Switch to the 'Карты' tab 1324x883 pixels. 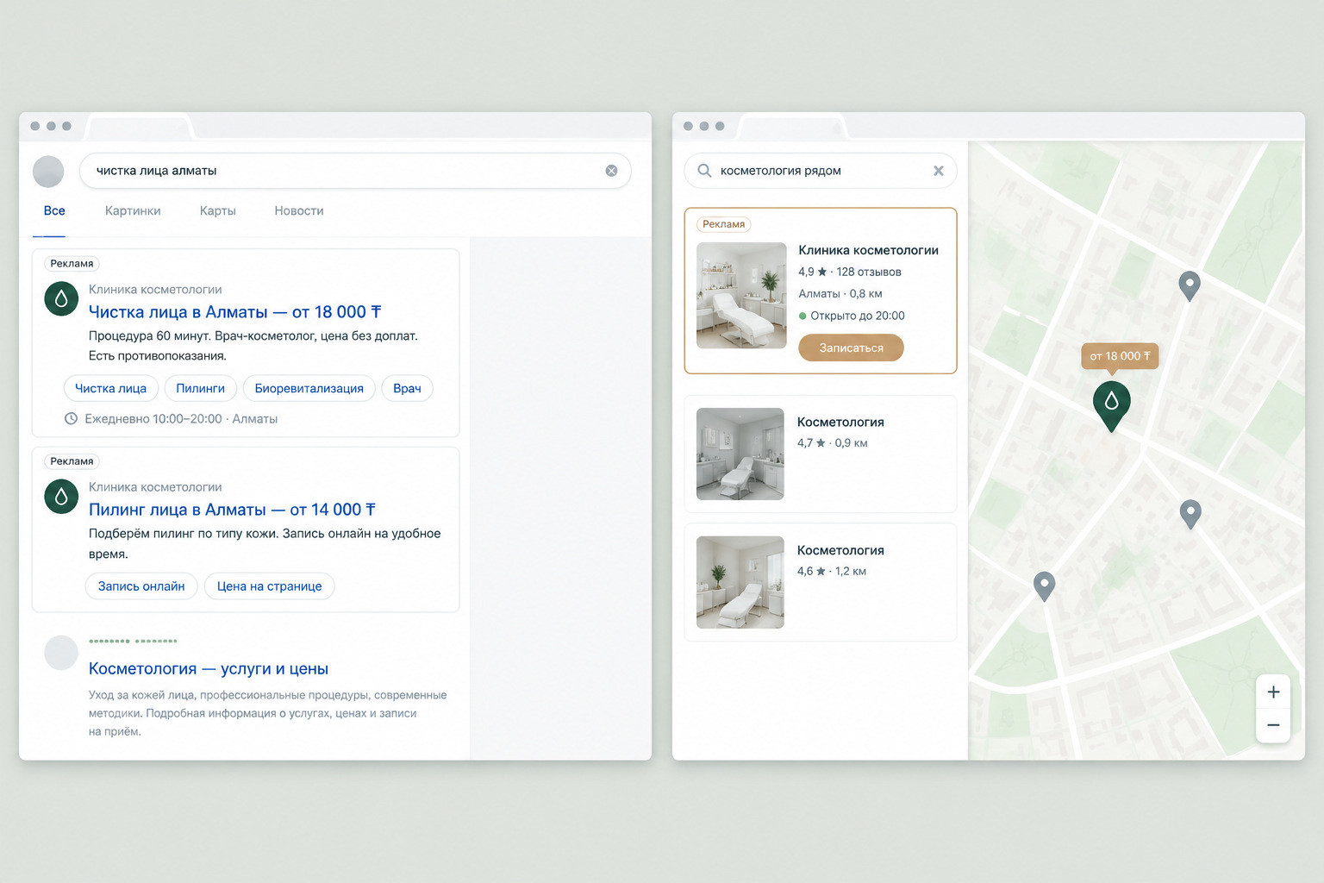pyautogui.click(x=217, y=211)
